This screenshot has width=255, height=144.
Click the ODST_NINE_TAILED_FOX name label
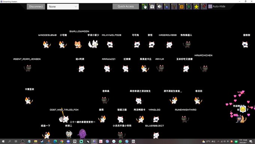click(64, 110)
